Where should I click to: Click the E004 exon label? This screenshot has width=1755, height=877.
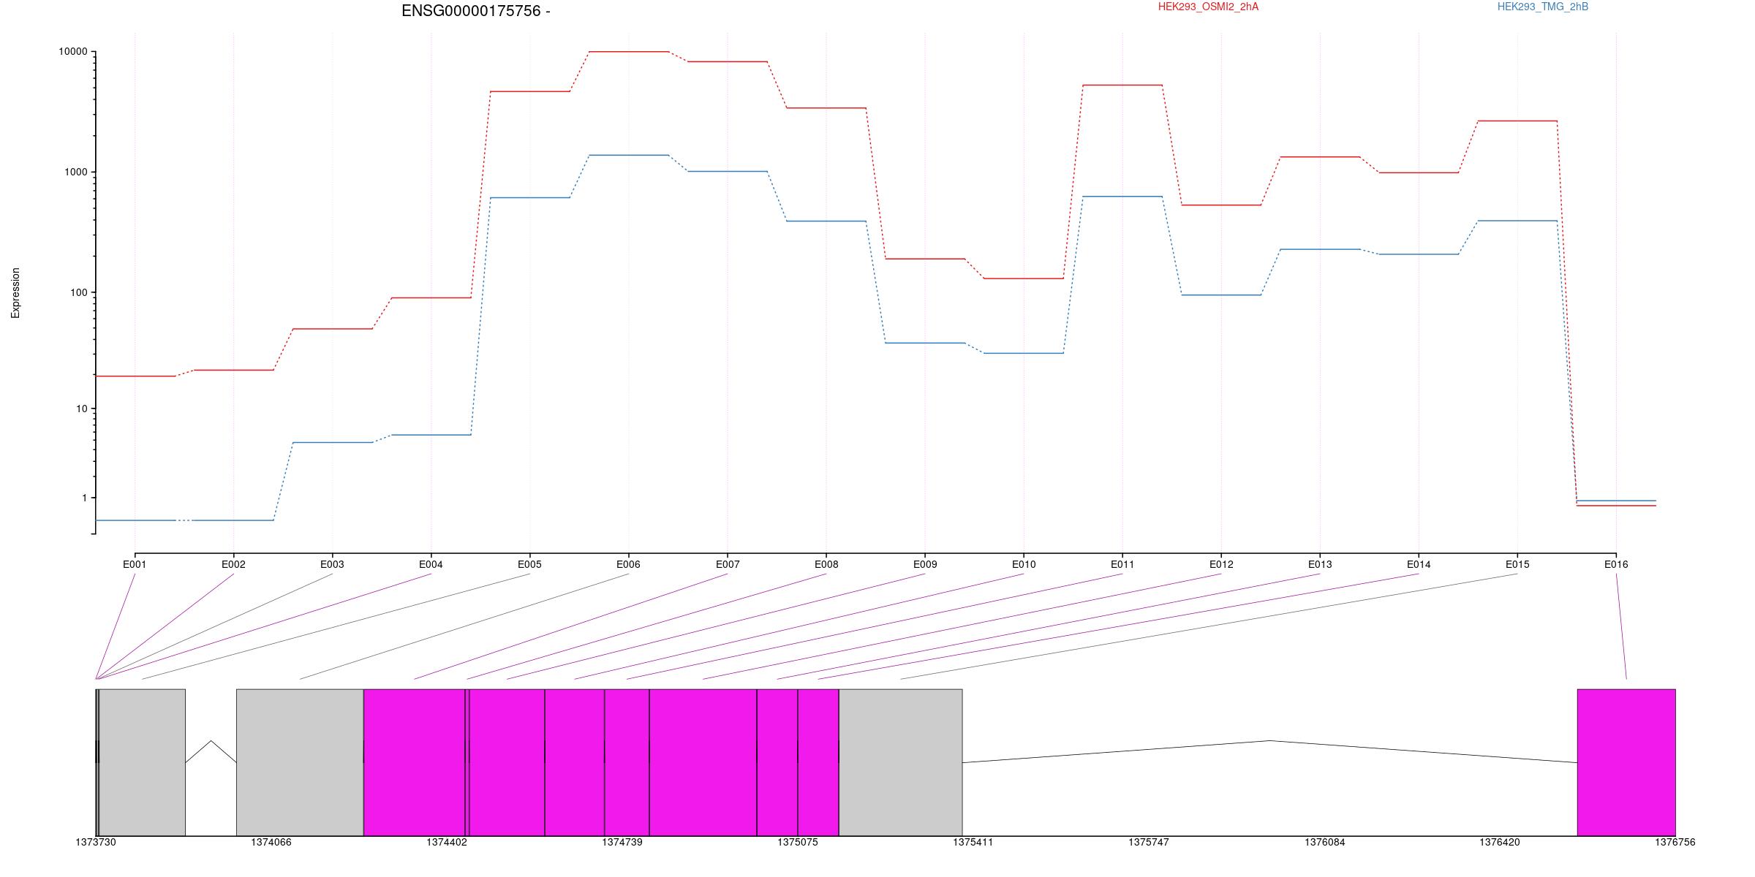[x=431, y=564]
